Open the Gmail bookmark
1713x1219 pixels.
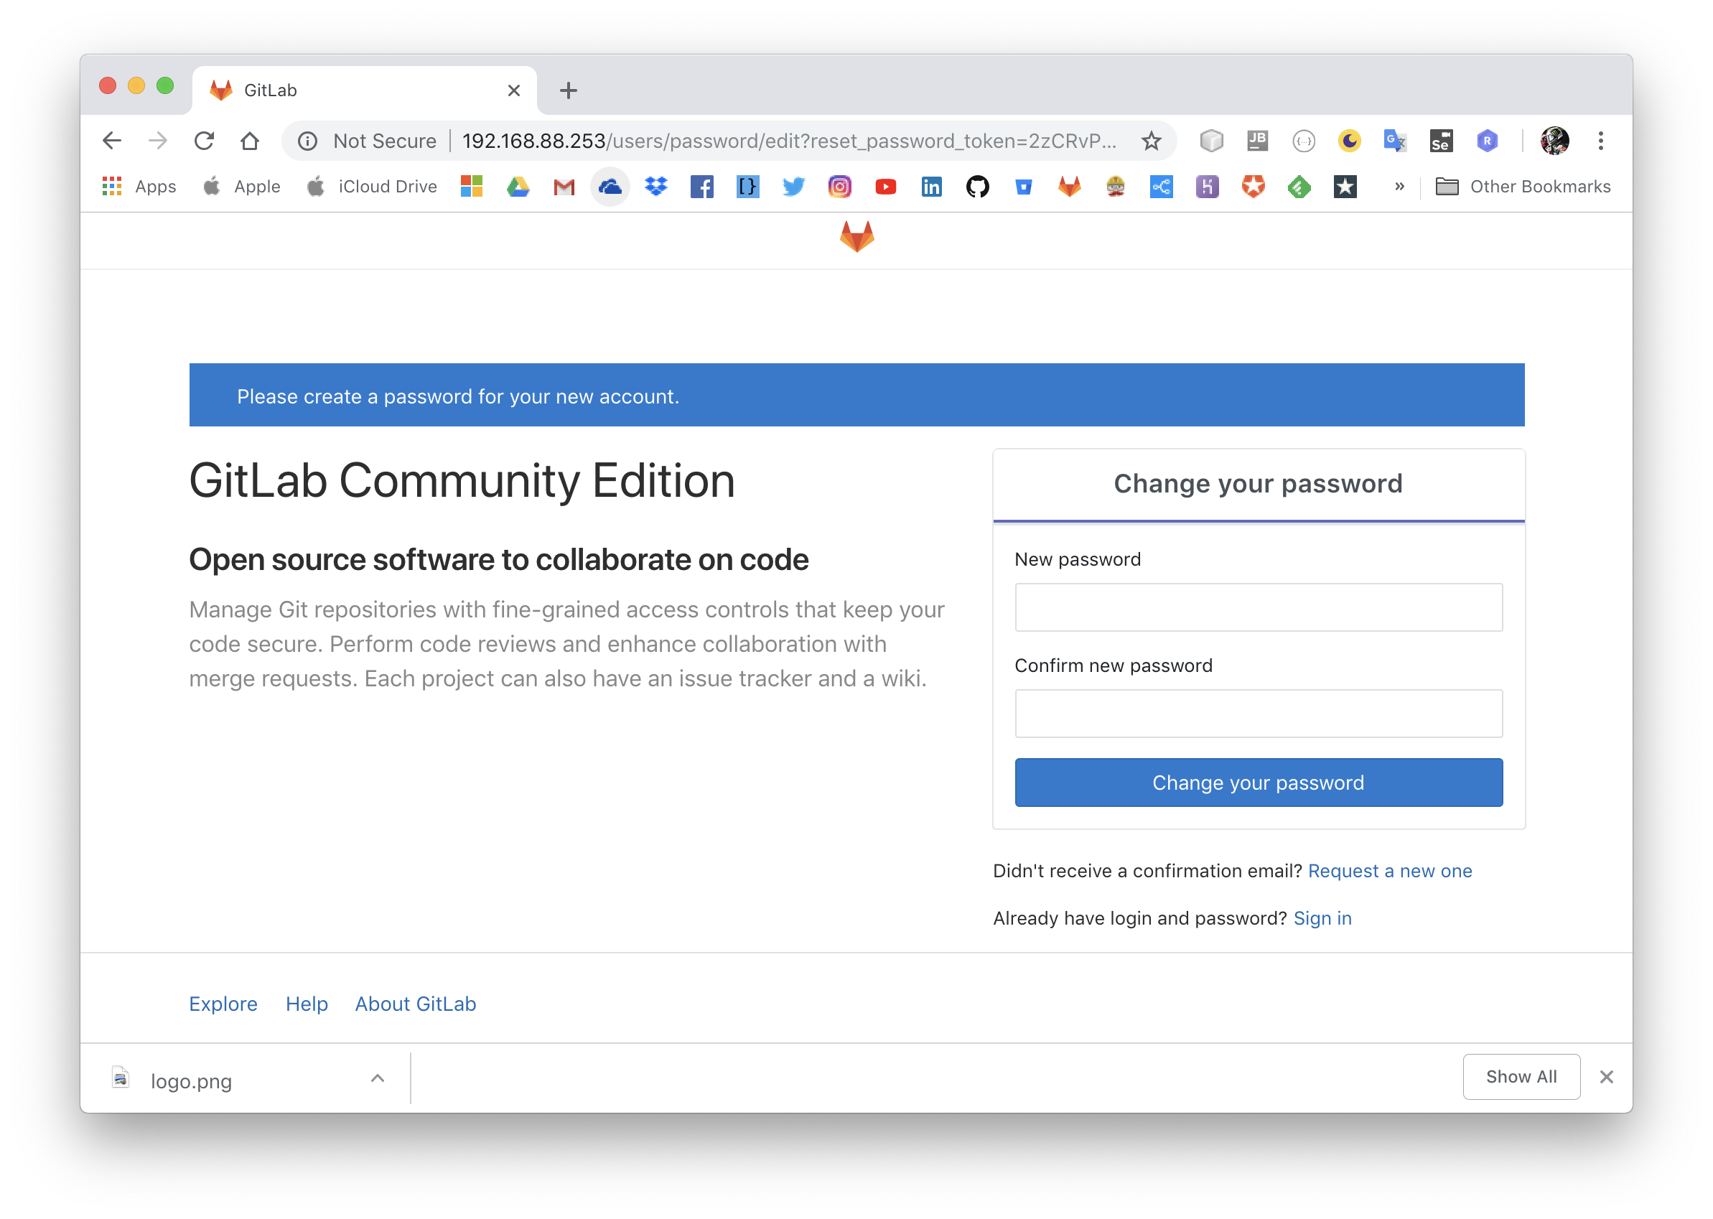click(564, 186)
